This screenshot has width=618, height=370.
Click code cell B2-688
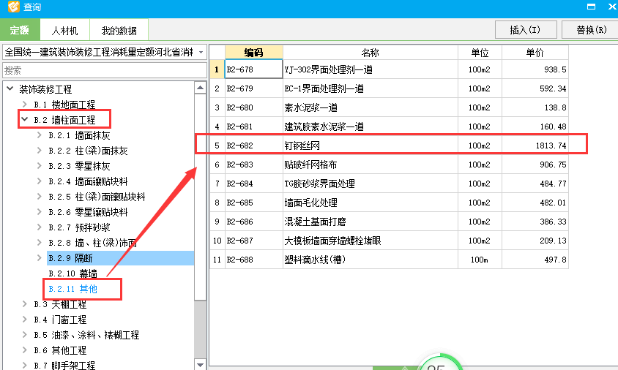[x=254, y=260]
